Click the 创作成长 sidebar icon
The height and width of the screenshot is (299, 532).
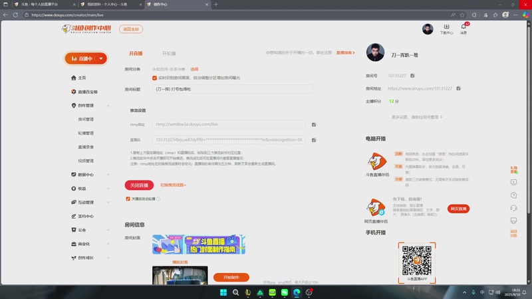(74, 258)
